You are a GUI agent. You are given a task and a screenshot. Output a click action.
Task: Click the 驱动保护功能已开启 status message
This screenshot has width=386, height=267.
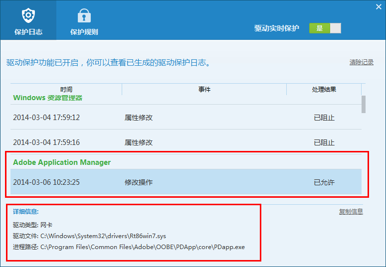[x=109, y=62]
